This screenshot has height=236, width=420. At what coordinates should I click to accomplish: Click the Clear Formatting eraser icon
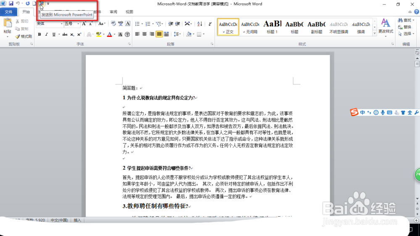tap(113, 24)
